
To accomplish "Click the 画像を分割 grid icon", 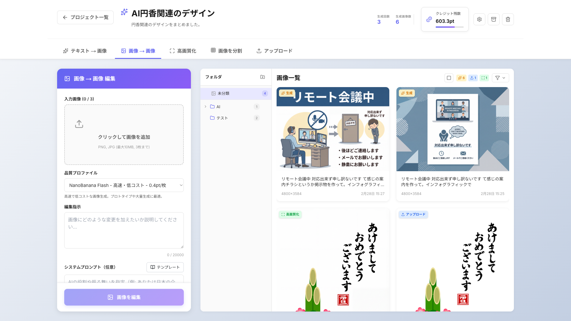I will pyautogui.click(x=213, y=50).
